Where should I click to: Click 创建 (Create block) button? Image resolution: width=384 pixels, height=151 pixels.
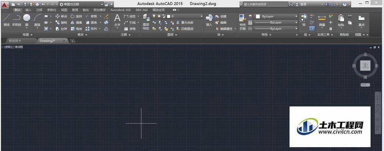221,17
